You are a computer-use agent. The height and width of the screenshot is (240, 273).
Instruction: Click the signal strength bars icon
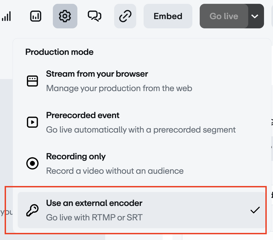click(6, 16)
